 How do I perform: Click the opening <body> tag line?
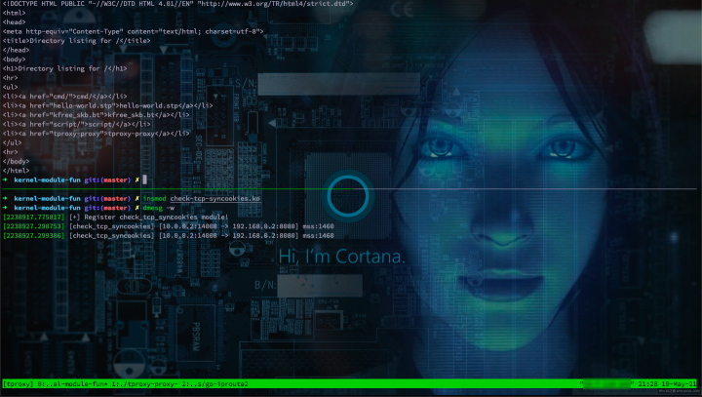(x=15, y=60)
